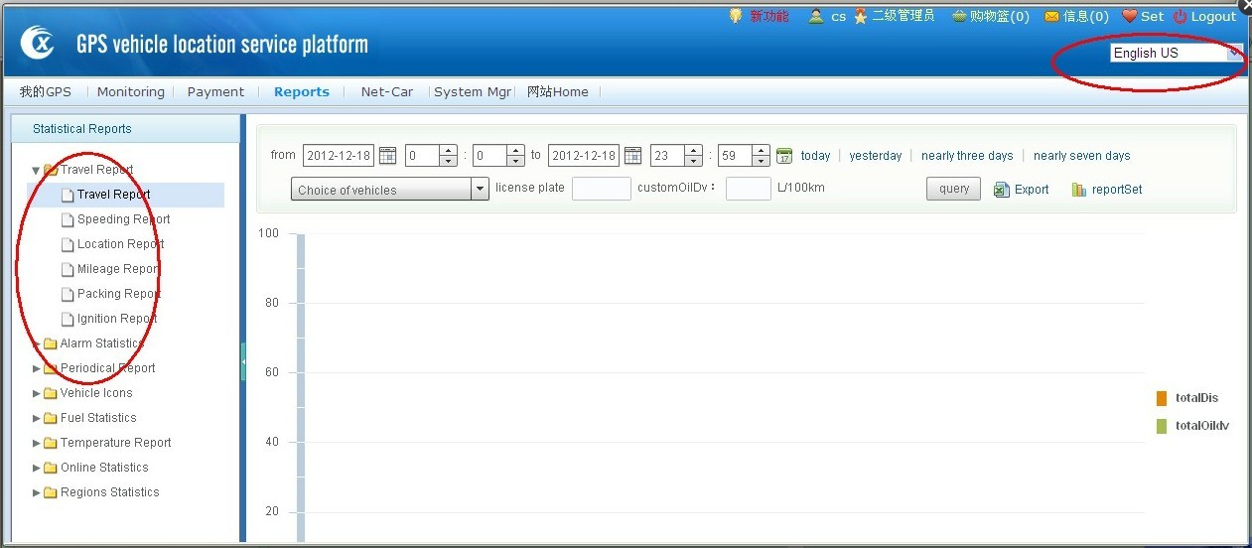The height and width of the screenshot is (548, 1252).
Task: Open the Monitoring menu tab
Action: 130,92
